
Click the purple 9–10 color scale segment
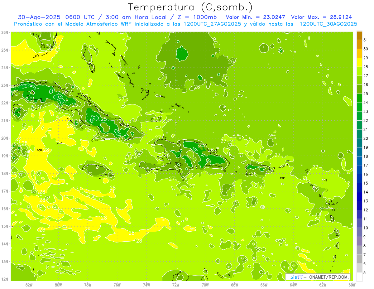(x=359, y=232)
